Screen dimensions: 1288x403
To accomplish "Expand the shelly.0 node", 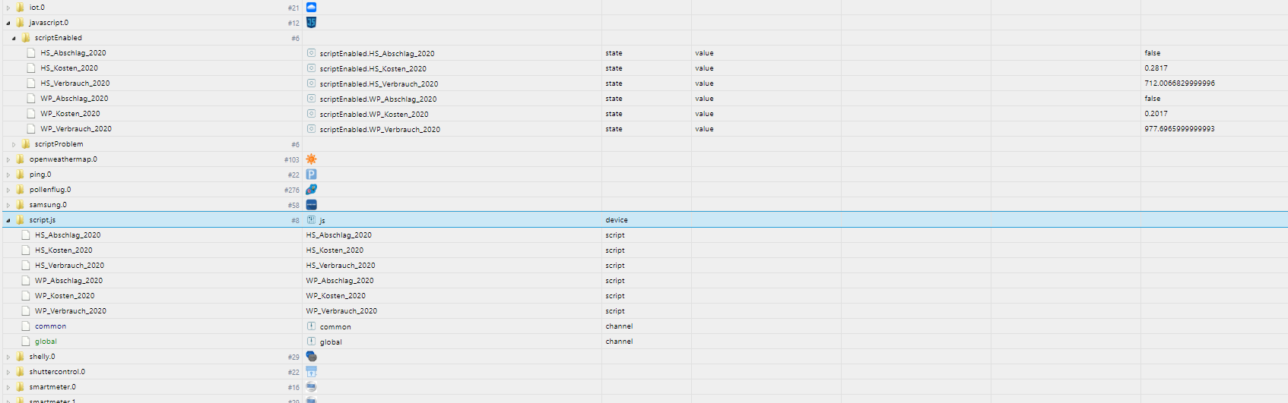I will point(8,357).
